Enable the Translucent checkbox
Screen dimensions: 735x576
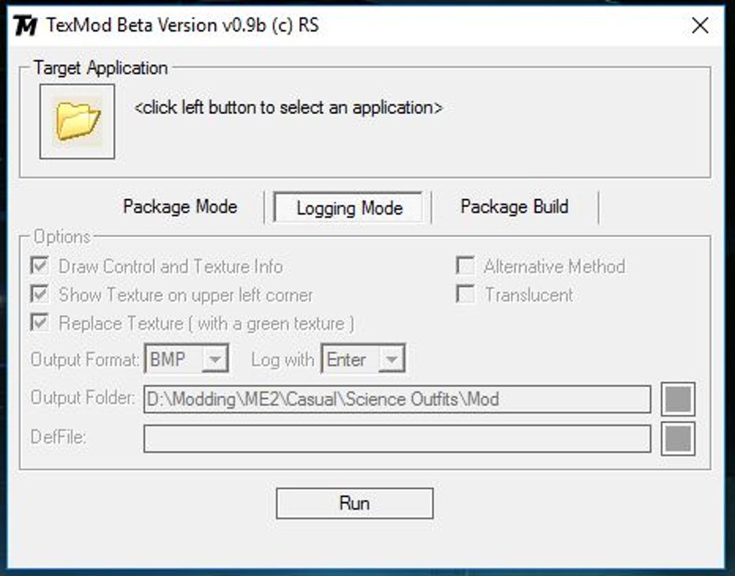(x=465, y=295)
